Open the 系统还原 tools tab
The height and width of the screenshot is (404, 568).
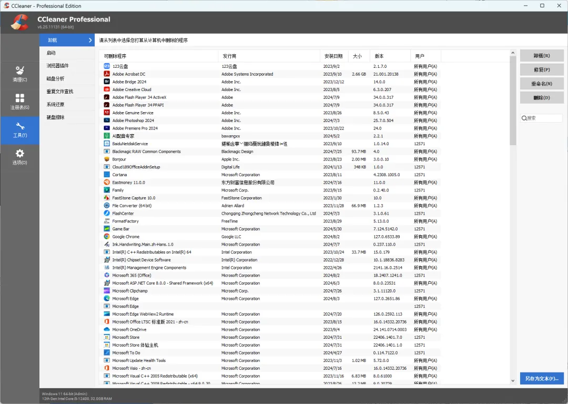pos(67,104)
